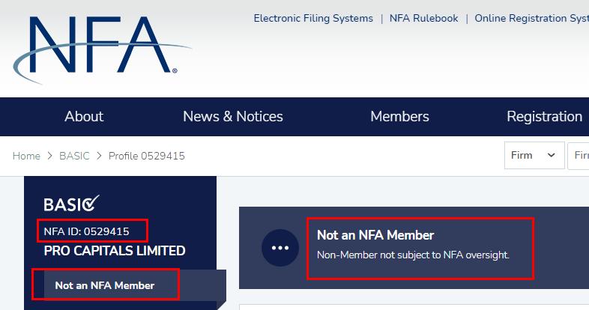Click the Non-Member oversight notice text
The width and height of the screenshot is (589, 310).
[413, 255]
